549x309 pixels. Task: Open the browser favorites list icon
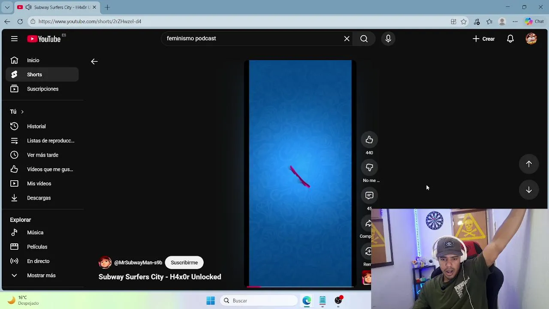pyautogui.click(x=489, y=21)
